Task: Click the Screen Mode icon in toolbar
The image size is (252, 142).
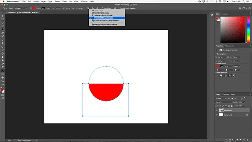Action: point(3,98)
